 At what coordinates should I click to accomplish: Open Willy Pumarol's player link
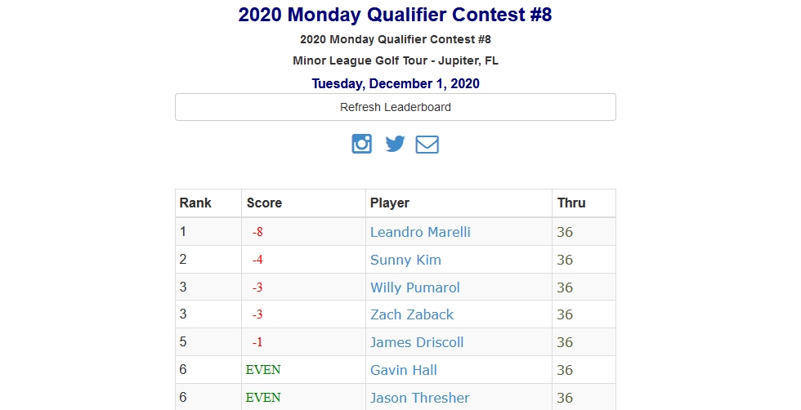coord(415,287)
